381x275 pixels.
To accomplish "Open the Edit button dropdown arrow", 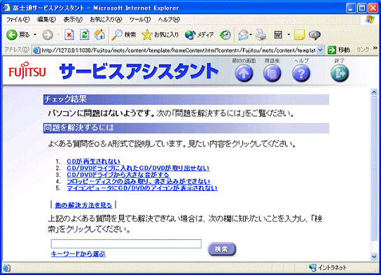I will [x=289, y=35].
